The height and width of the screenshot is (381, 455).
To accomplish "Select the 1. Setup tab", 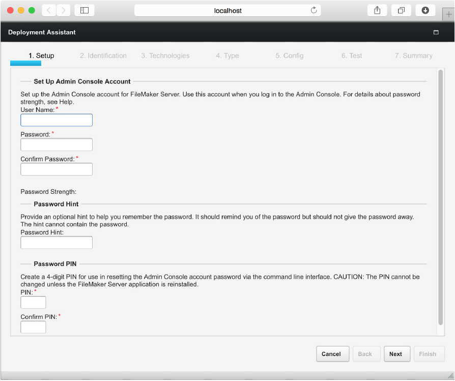I will (41, 56).
